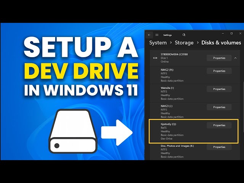The image size is (244, 183).
Task: Open Properties for Doc, Photos and Images (K:)
Action: (219, 147)
